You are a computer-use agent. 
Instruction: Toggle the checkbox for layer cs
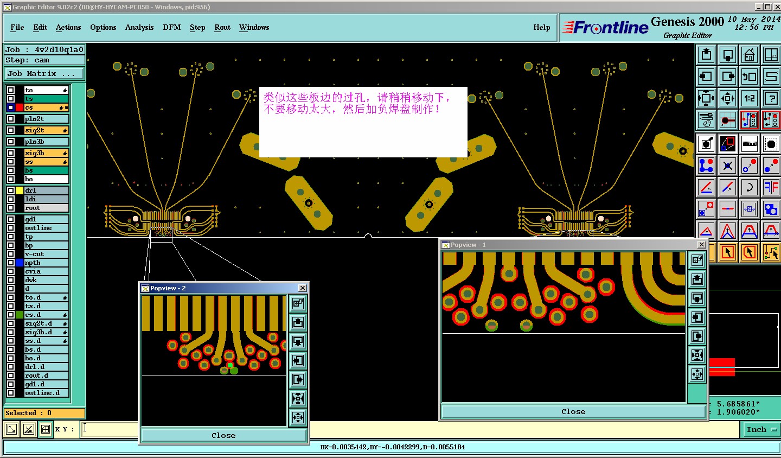pos(11,107)
